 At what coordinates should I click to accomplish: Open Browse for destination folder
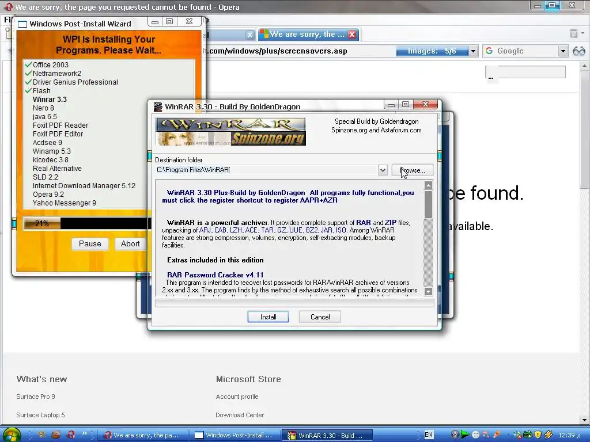[413, 170]
